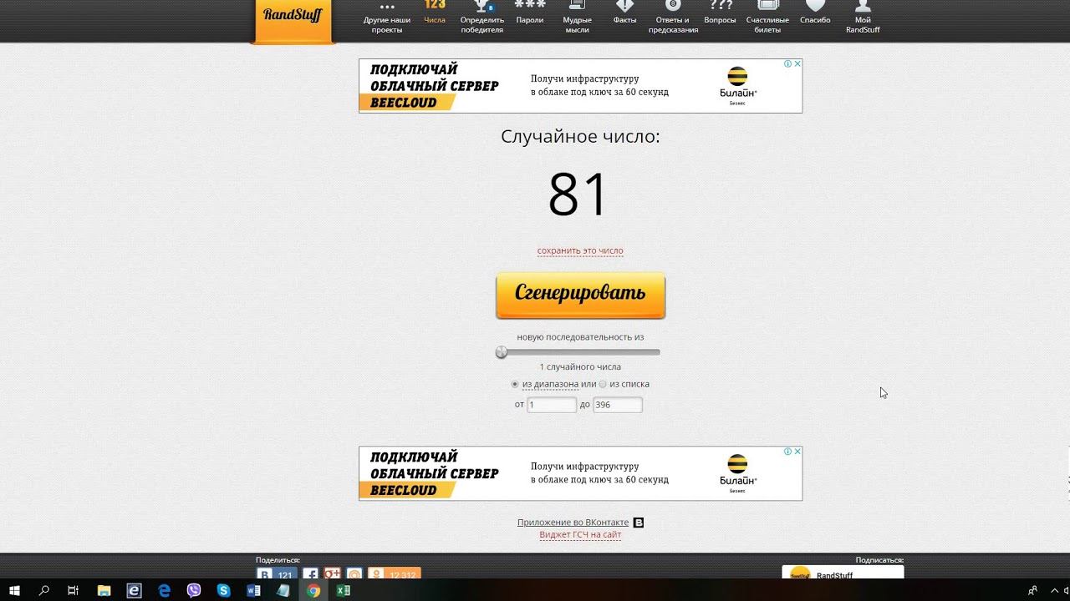Click the top Beecloud advertisement banner
The width and height of the screenshot is (1070, 601).
(580, 86)
